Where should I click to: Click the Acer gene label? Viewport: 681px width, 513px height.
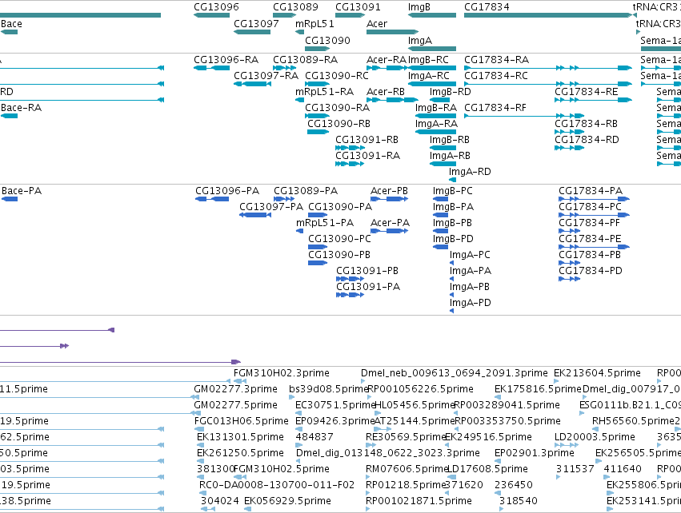(377, 23)
